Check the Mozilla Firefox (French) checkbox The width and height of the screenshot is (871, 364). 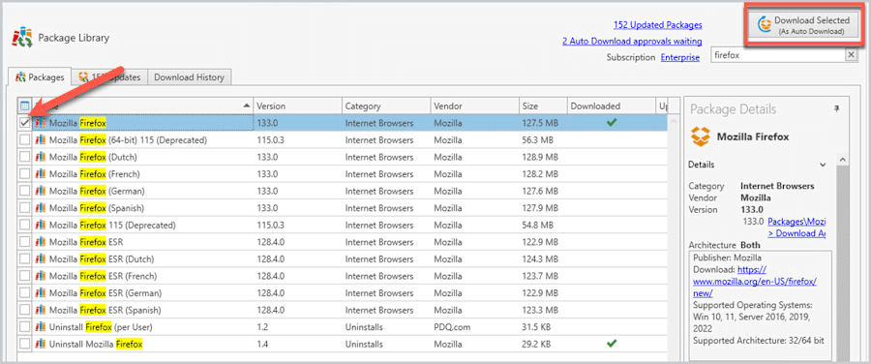24,174
